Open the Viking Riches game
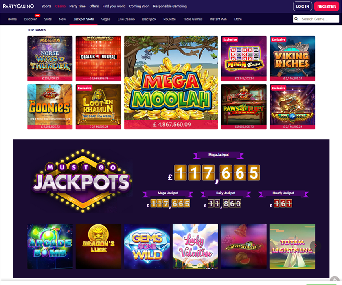Screen dimensions: 342x285 (x=292, y=59)
